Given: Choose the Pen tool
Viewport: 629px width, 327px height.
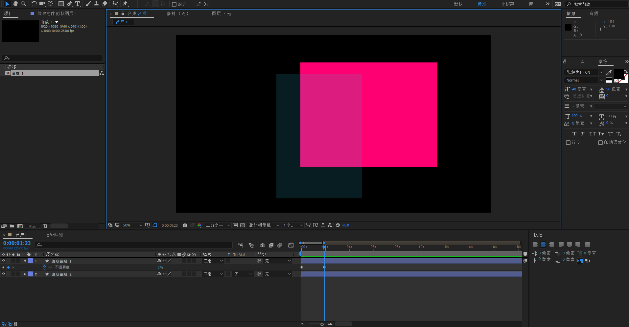Looking at the screenshot, I should coord(69,4).
